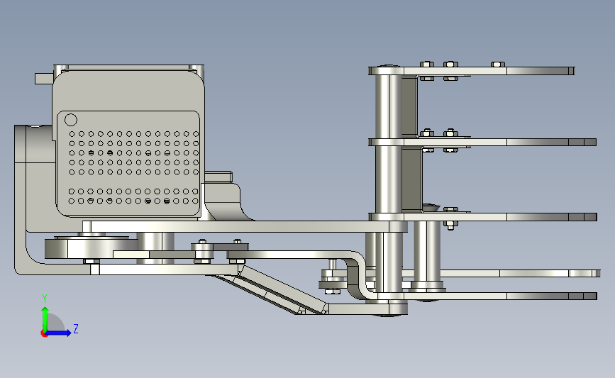Viewport: 615px width, 378px height.
Task: Click the blue Z axis arrow of the triad
Action: pos(58,333)
